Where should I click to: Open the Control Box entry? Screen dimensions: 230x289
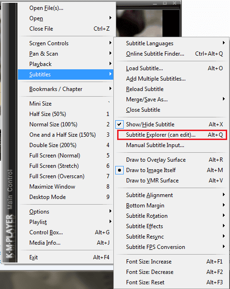point(66,232)
